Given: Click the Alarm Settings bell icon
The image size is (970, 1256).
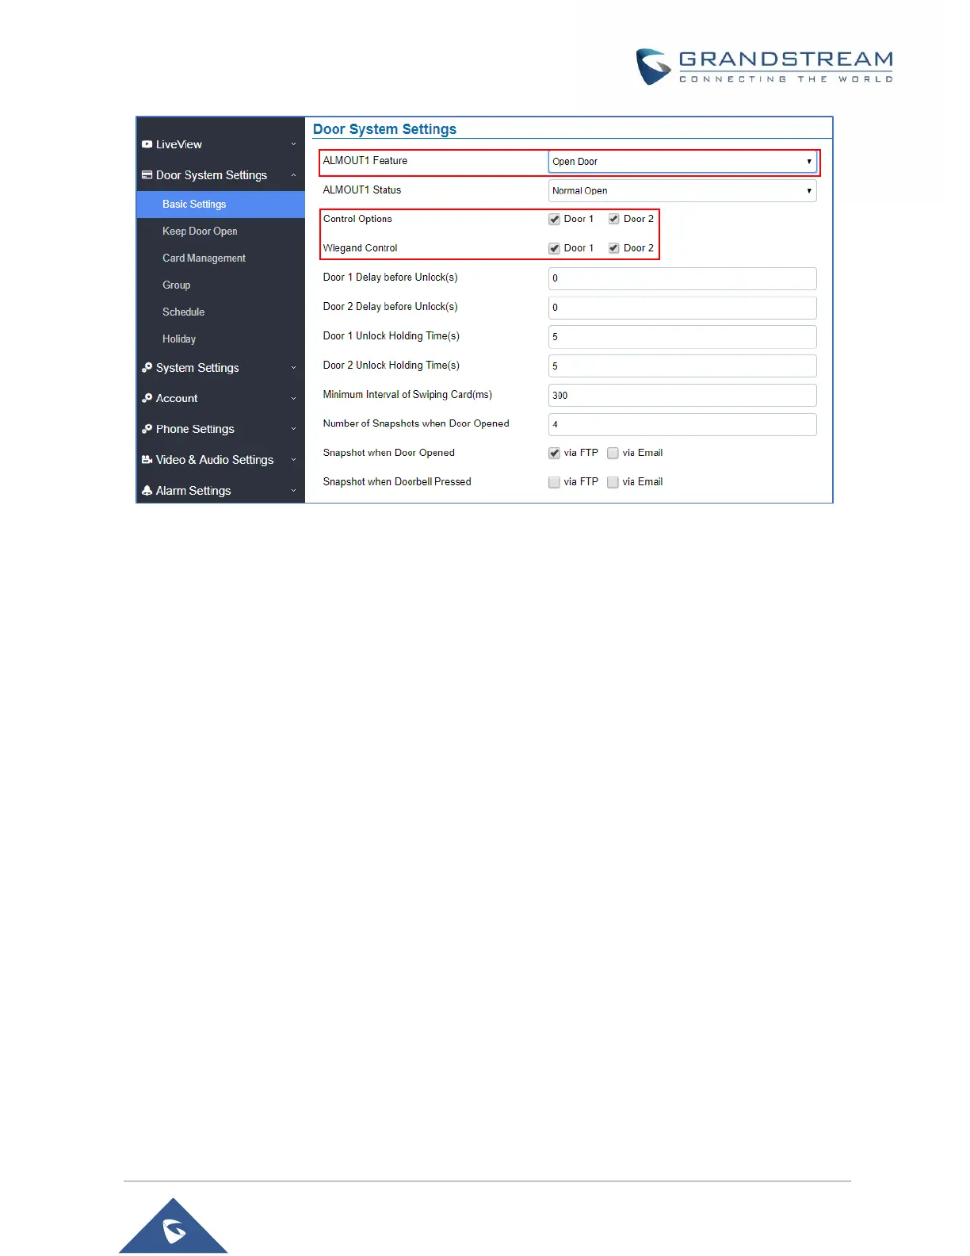Looking at the screenshot, I should click(x=147, y=491).
